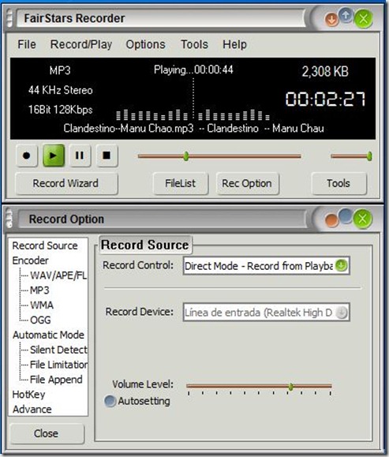Click the MP3 format label in display
Screen dimensions: 389x457
(60, 70)
